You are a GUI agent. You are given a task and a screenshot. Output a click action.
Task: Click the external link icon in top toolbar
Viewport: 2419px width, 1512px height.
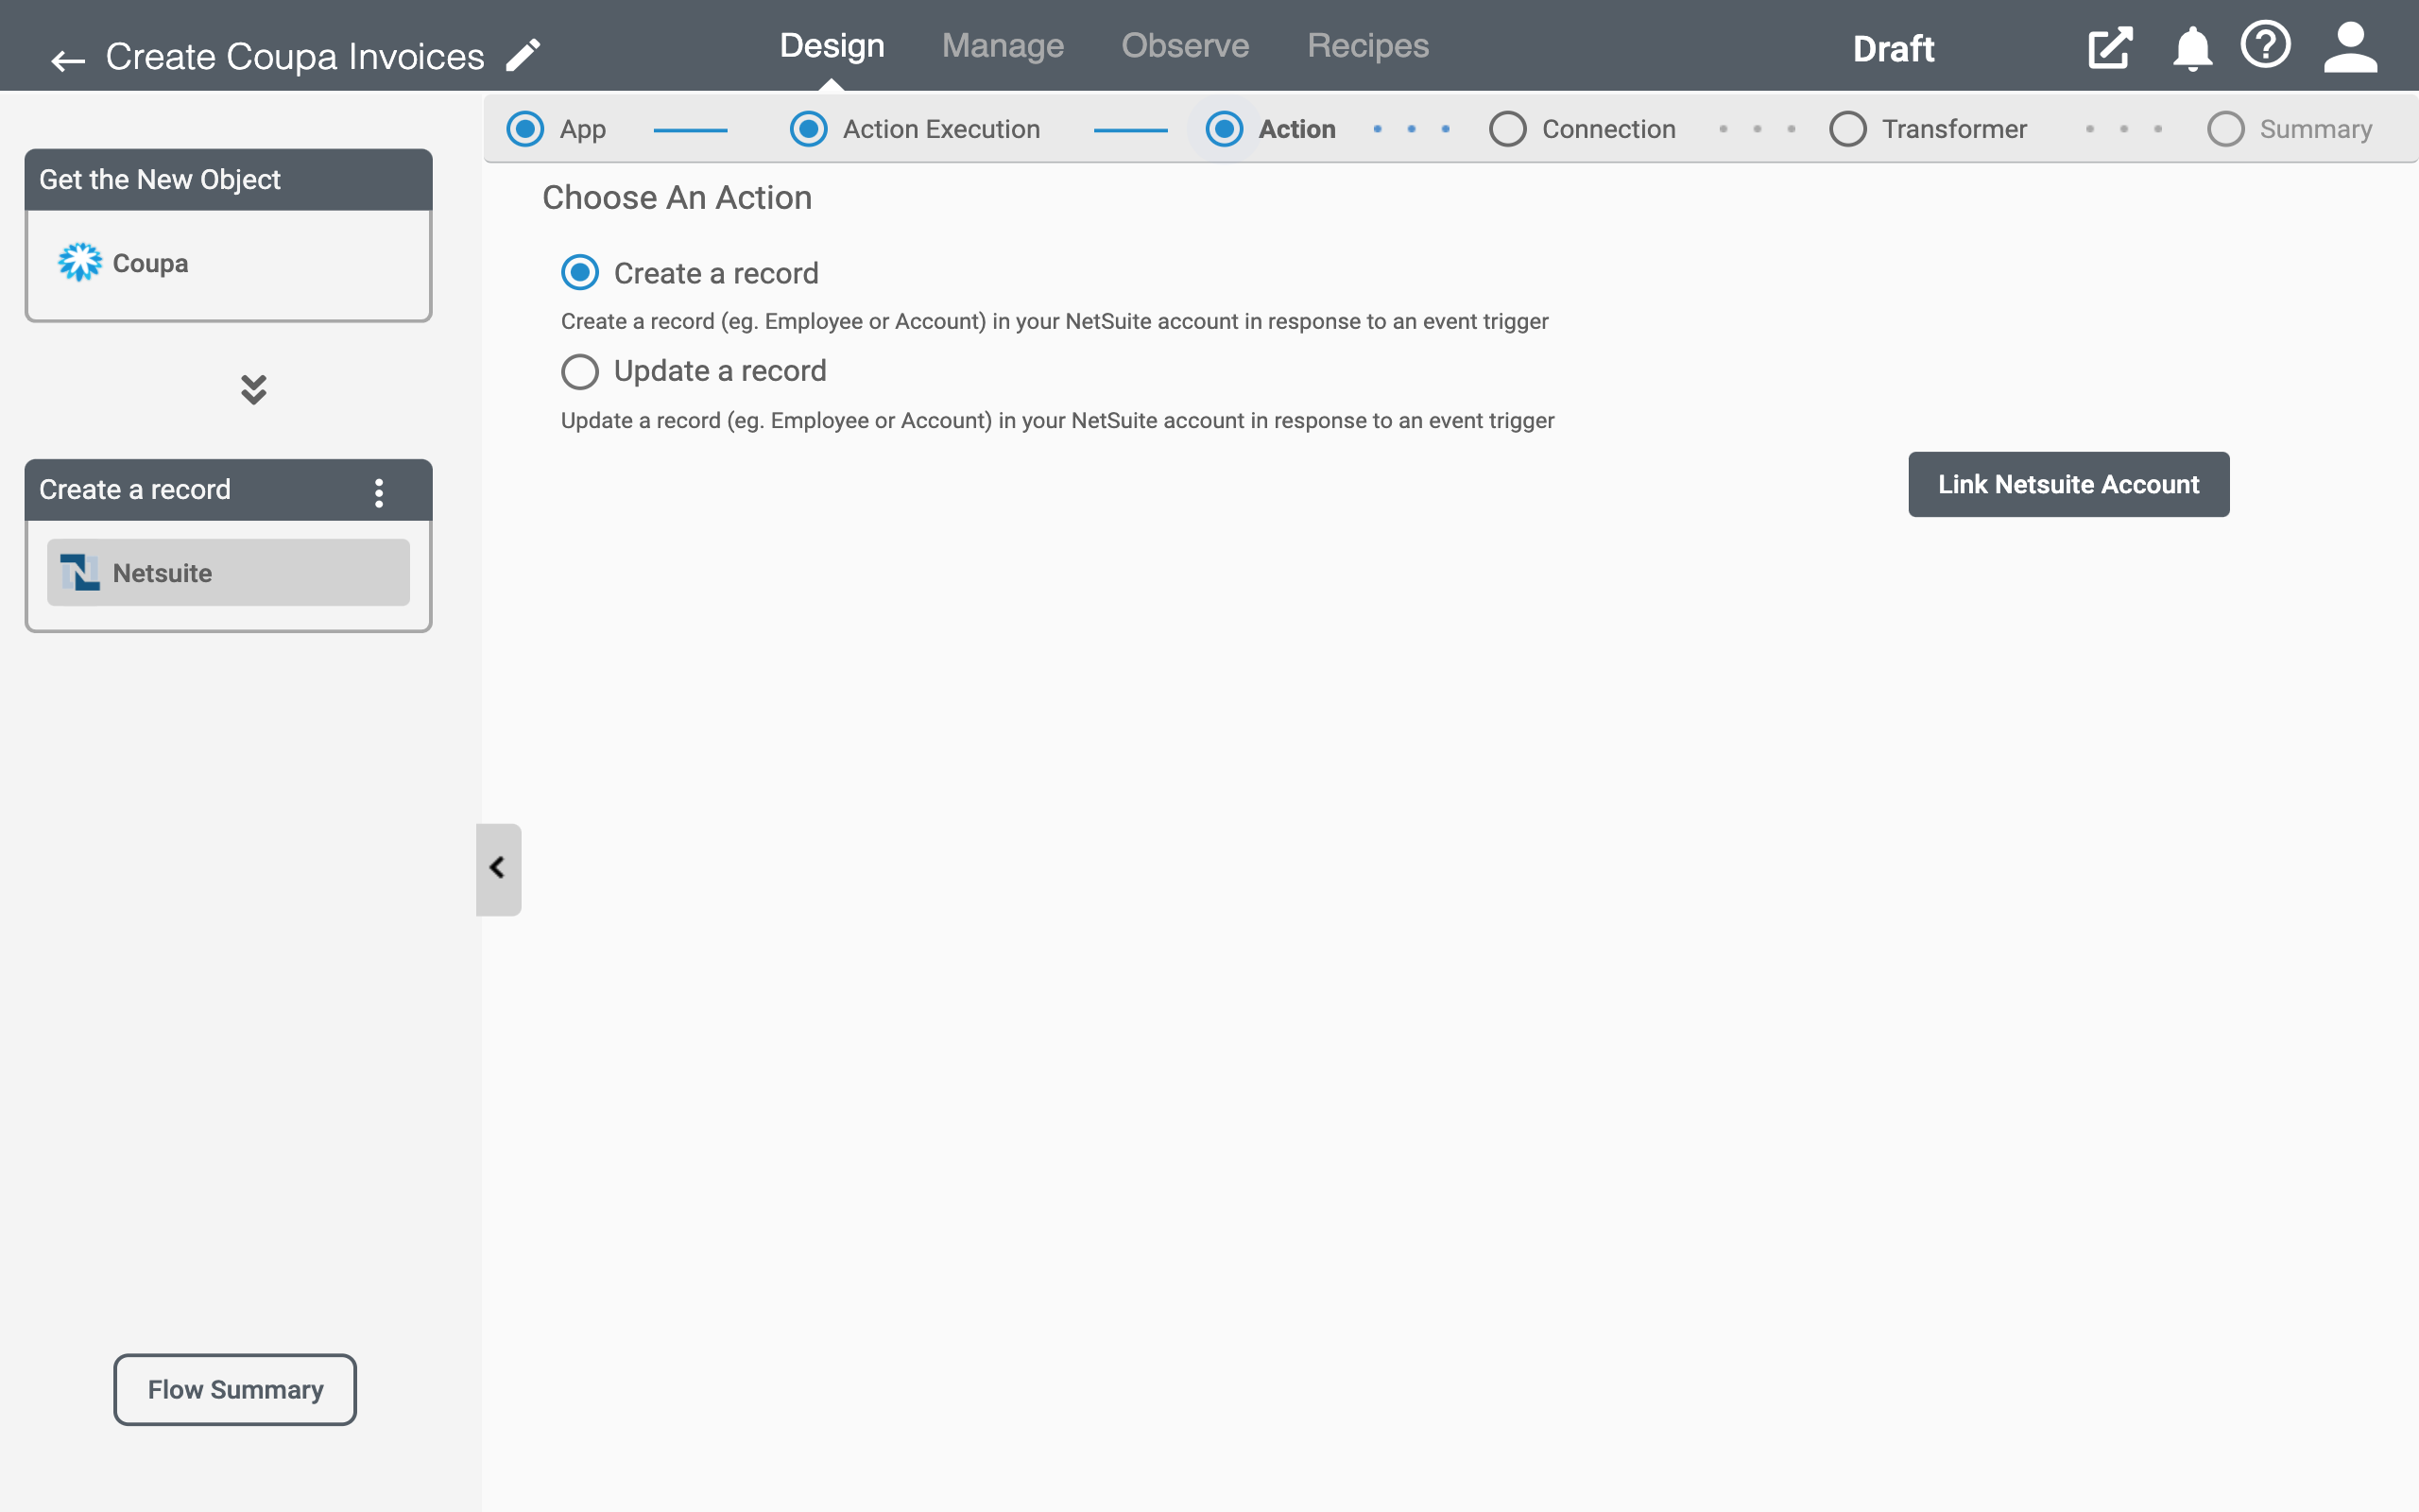pos(2111,45)
